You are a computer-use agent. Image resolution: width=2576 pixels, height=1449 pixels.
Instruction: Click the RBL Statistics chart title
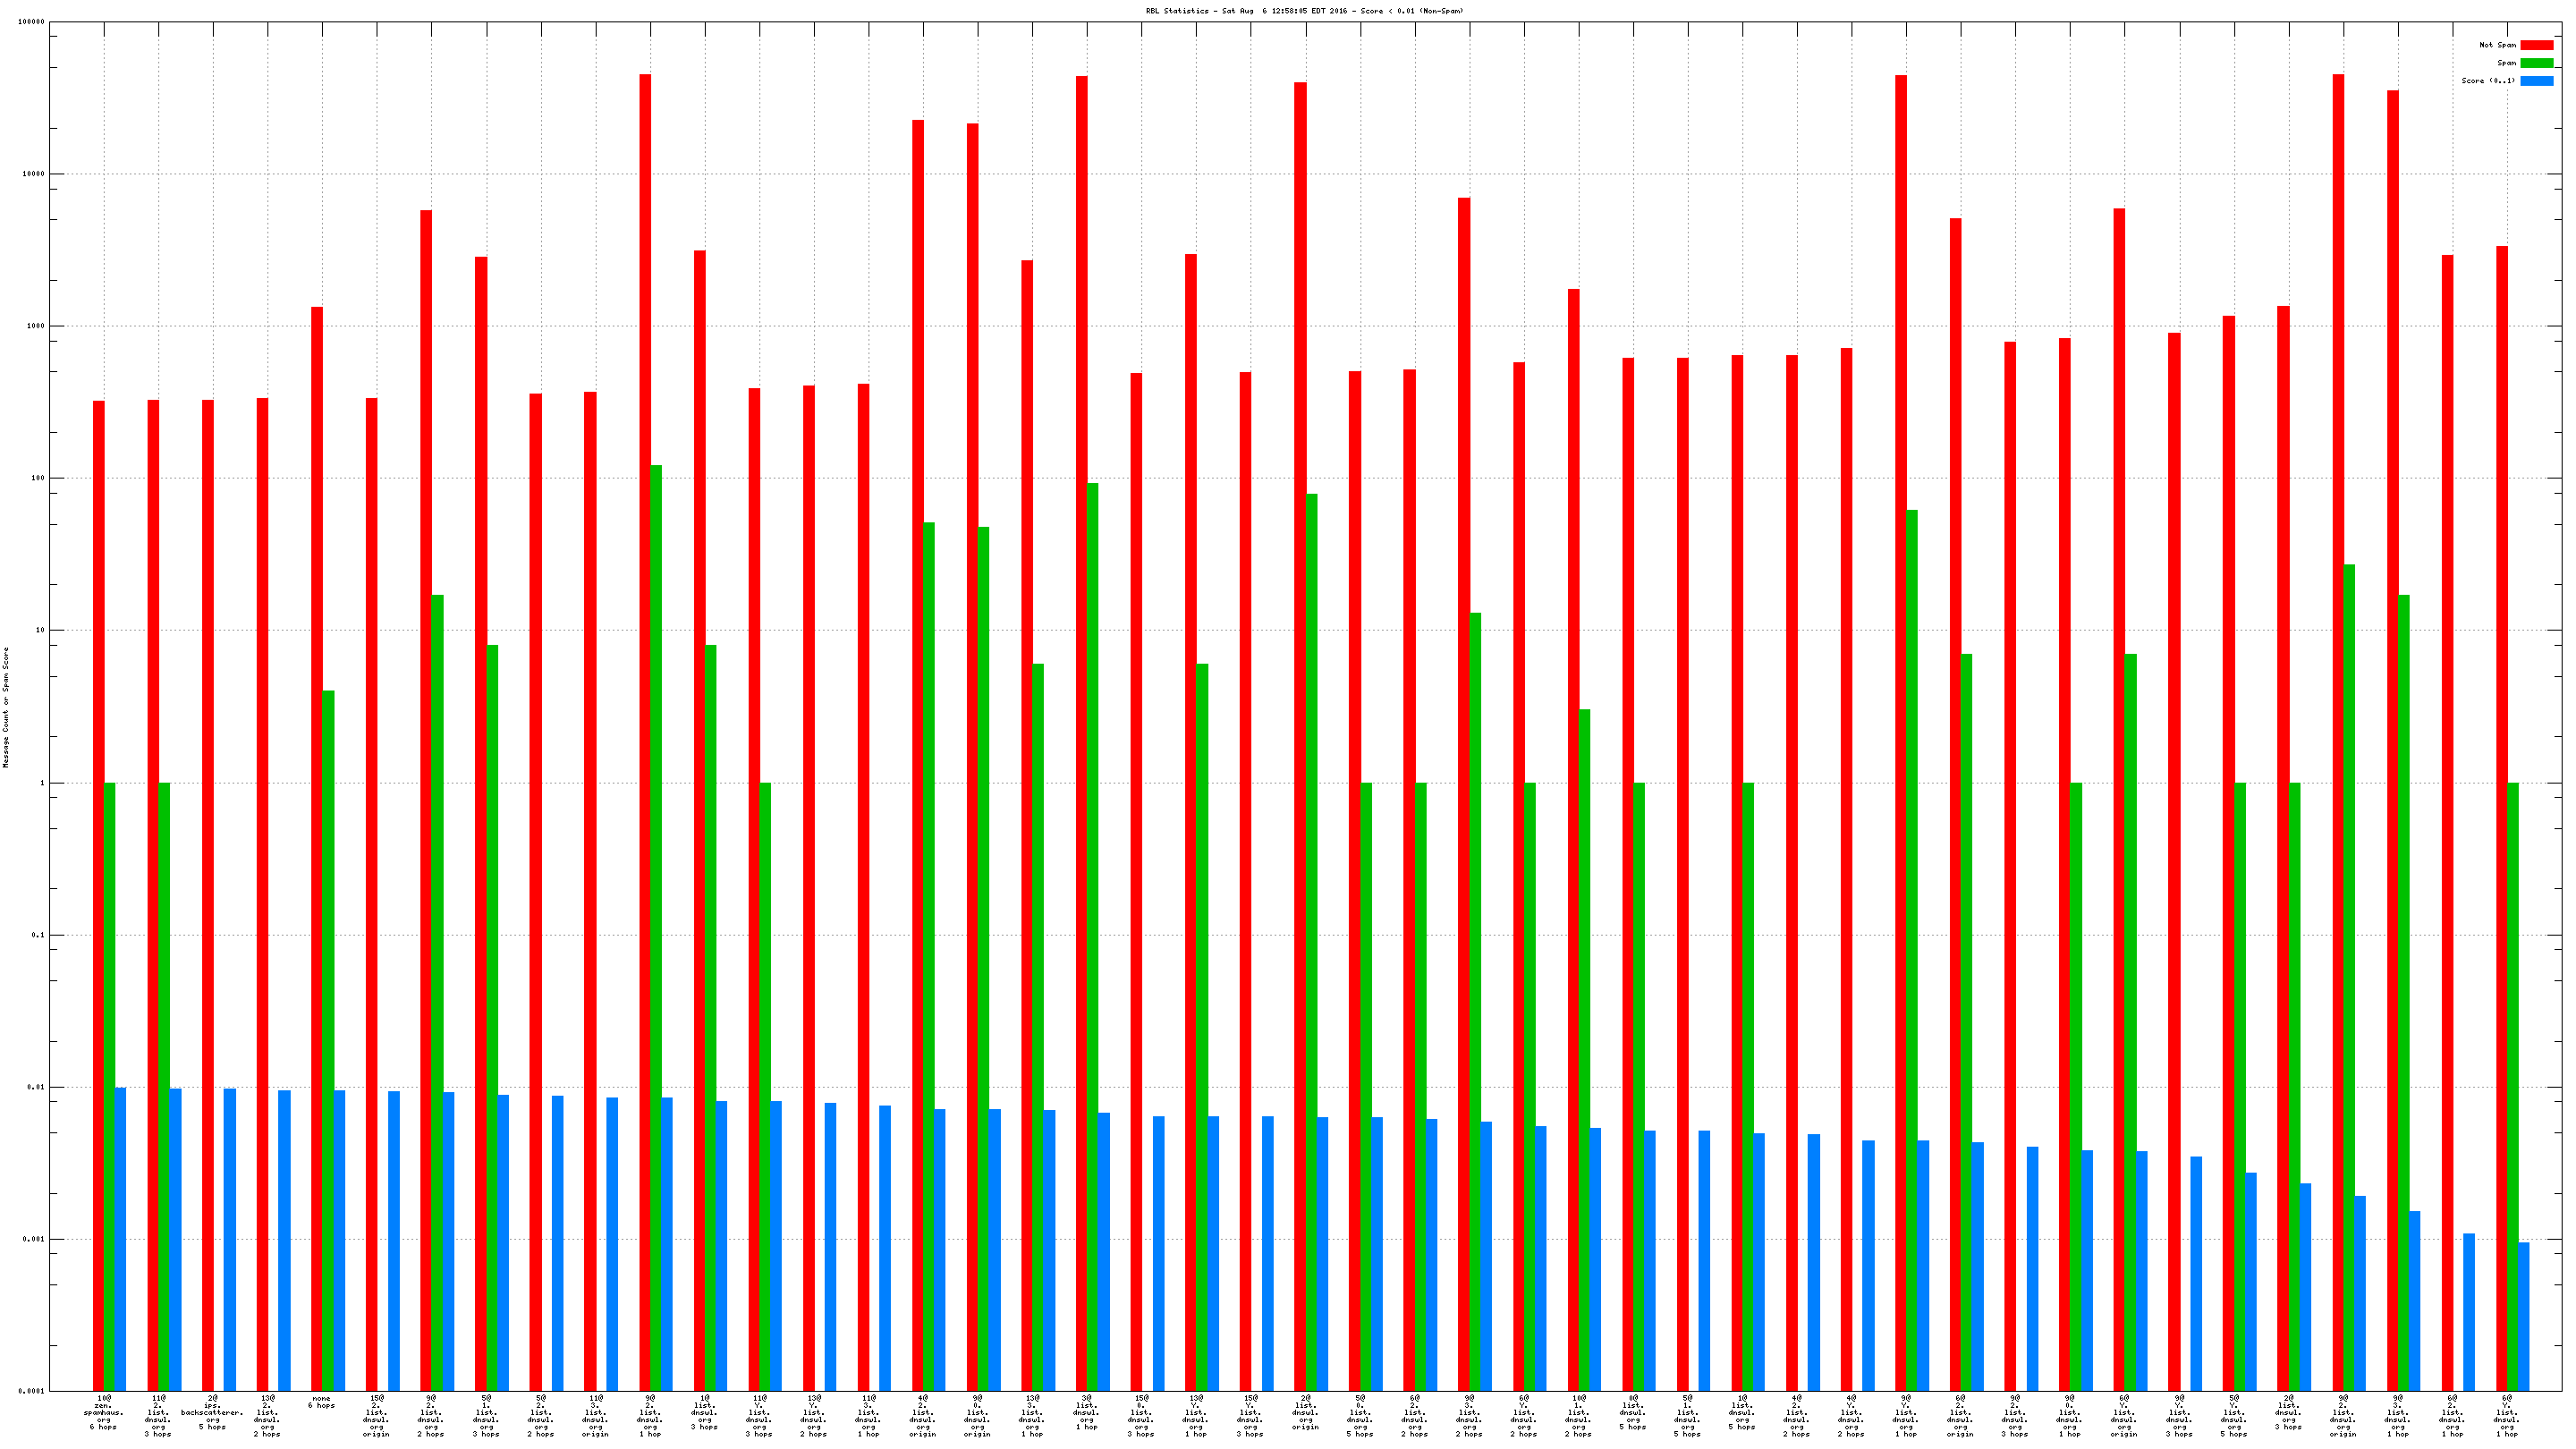1304,11
